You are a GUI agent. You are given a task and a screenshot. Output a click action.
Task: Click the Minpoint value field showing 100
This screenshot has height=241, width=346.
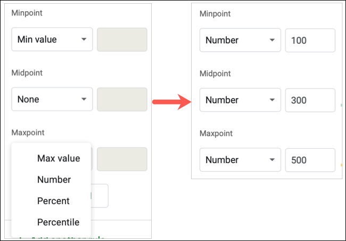(x=310, y=40)
